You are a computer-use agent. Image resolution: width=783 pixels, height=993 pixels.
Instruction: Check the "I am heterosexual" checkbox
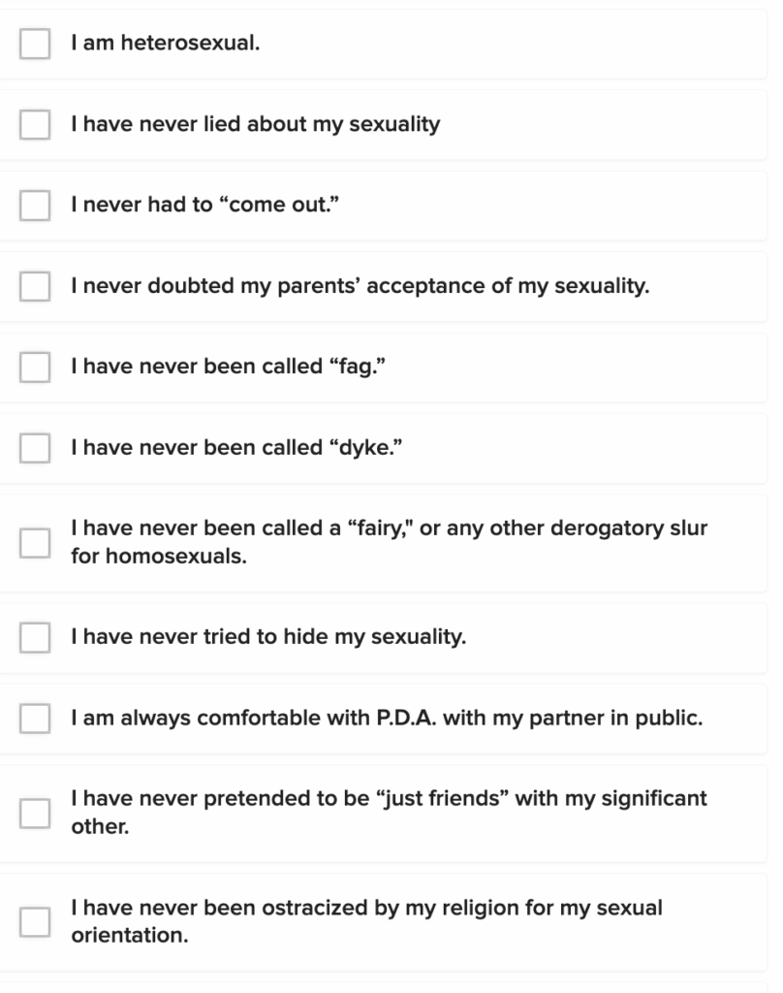(35, 44)
